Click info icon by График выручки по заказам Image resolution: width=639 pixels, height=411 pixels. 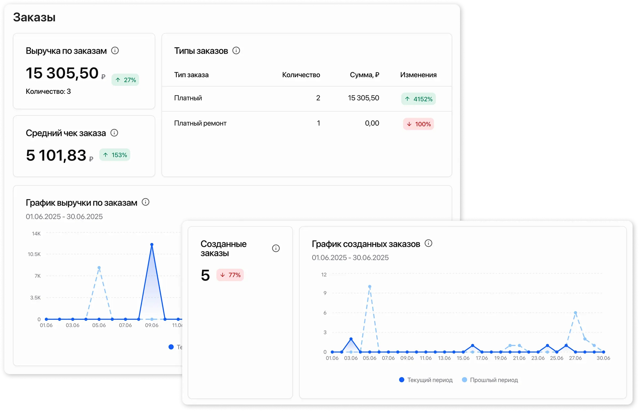click(x=145, y=202)
